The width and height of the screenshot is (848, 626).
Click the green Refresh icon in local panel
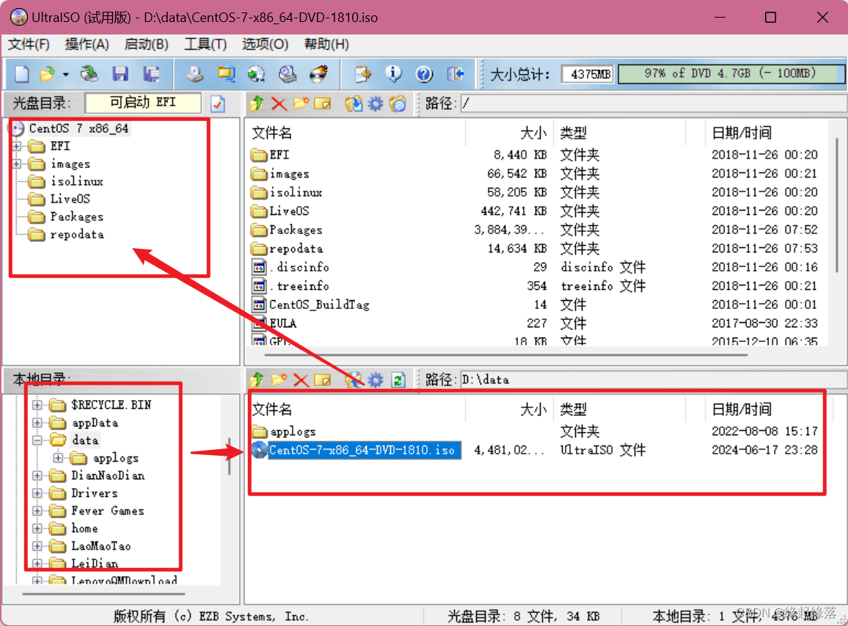click(398, 380)
